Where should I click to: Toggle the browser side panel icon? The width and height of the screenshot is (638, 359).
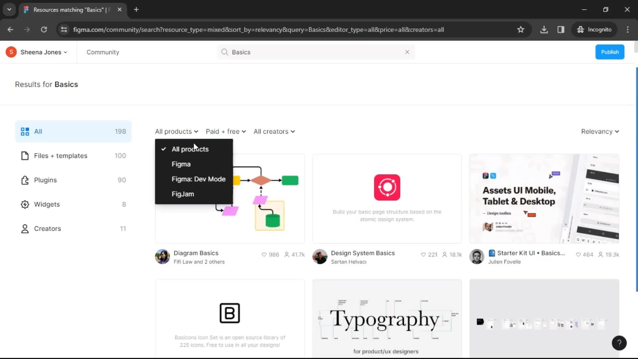(561, 30)
